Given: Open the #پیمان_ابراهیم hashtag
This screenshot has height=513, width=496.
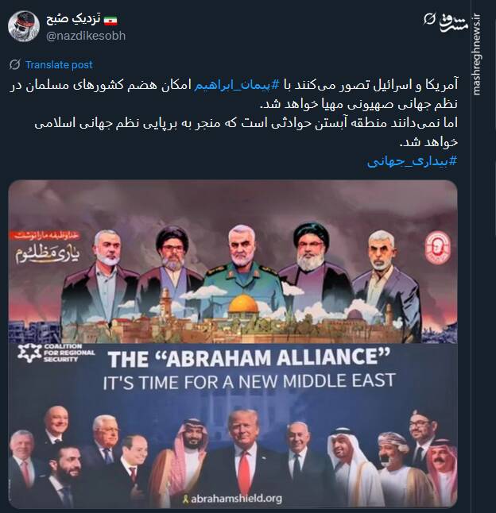Looking at the screenshot, I should click(237, 85).
